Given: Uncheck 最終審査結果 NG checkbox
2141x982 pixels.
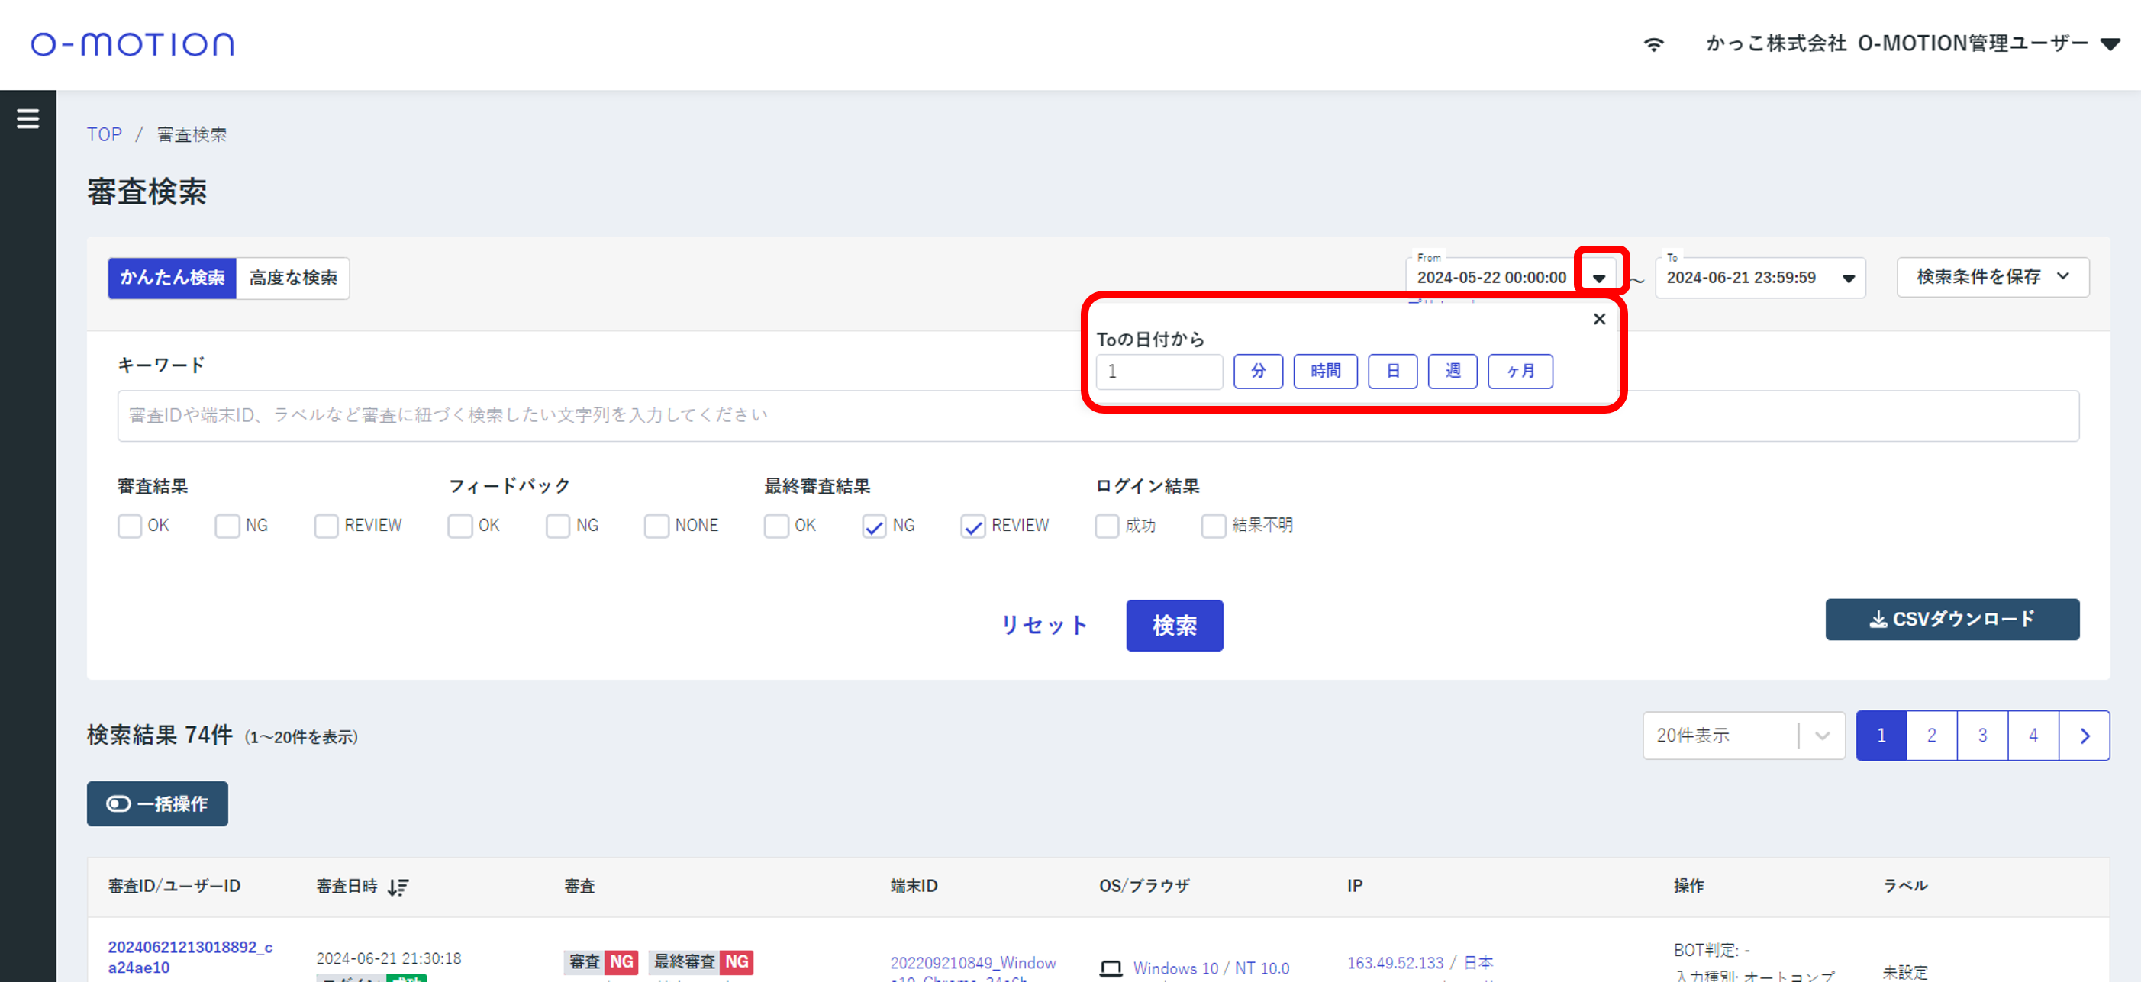Looking at the screenshot, I should [873, 525].
